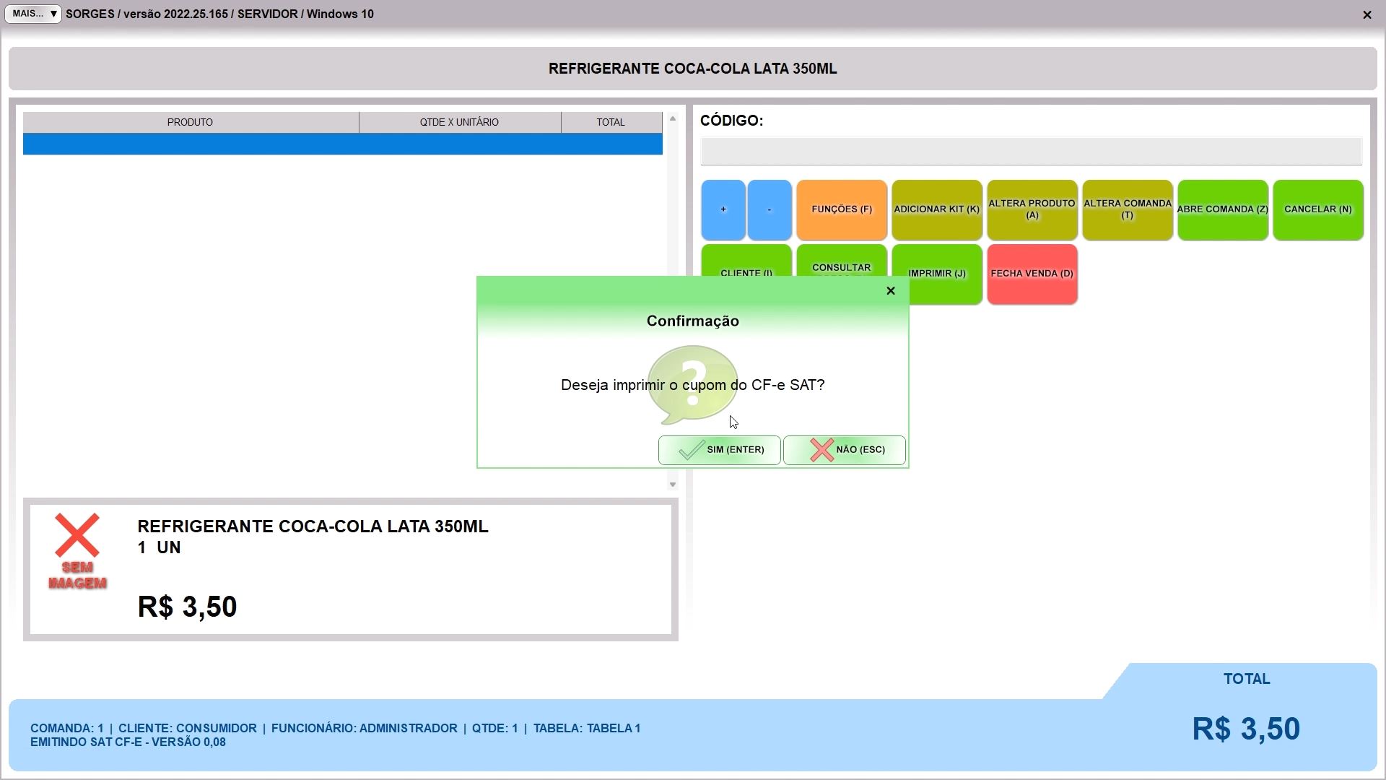1386x780 pixels.
Task: Confirm printing with SIM (ENTER) button
Action: [719, 450]
